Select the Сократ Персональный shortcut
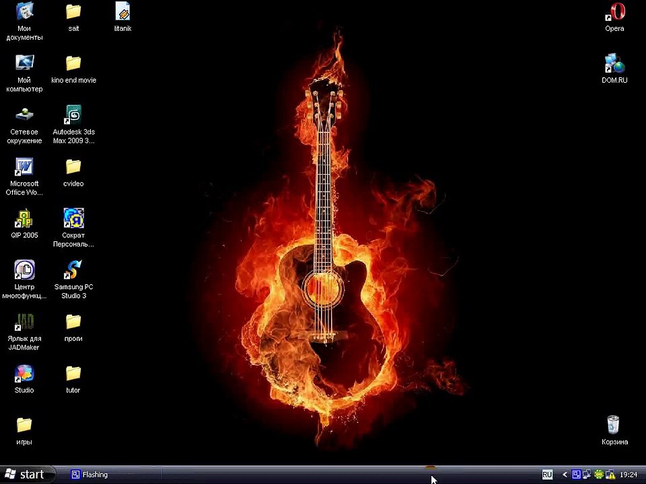 click(73, 228)
